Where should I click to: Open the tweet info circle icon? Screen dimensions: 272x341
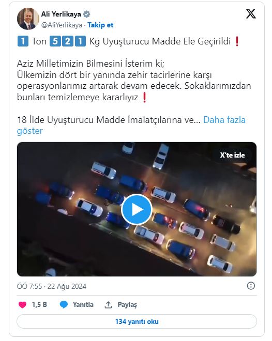pyautogui.click(x=251, y=286)
